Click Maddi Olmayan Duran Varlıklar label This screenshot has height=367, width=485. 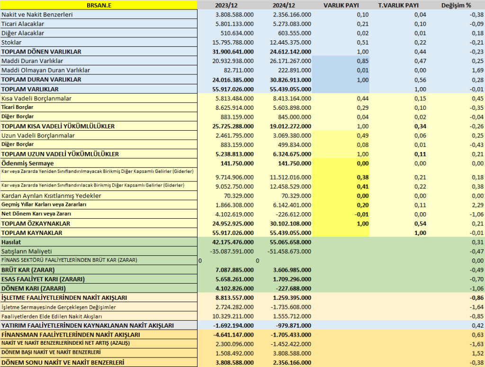(99, 70)
